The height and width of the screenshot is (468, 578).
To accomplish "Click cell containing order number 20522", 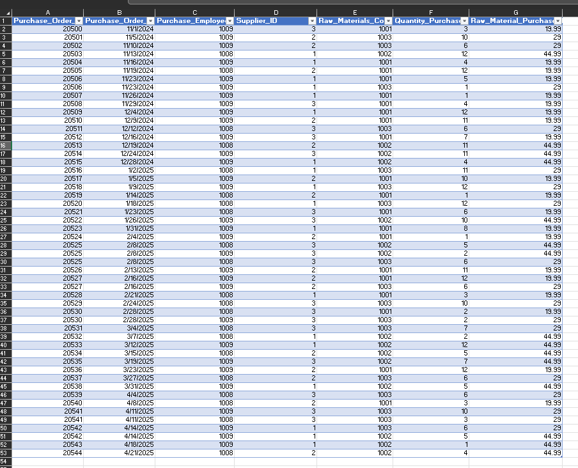I will (x=47, y=221).
